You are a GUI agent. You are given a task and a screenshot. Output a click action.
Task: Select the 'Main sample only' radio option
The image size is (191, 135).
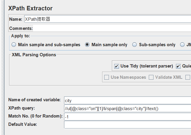point(87,45)
